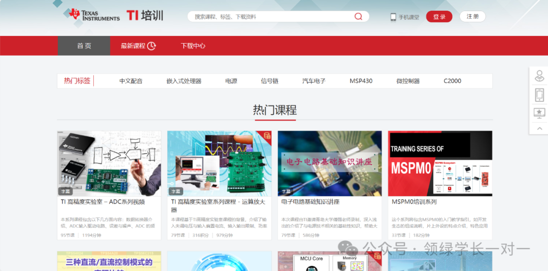Image resolution: width=548 pixels, height=271 pixels.
Task: Open the 下载中心 navigation tab
Action: pyautogui.click(x=193, y=46)
